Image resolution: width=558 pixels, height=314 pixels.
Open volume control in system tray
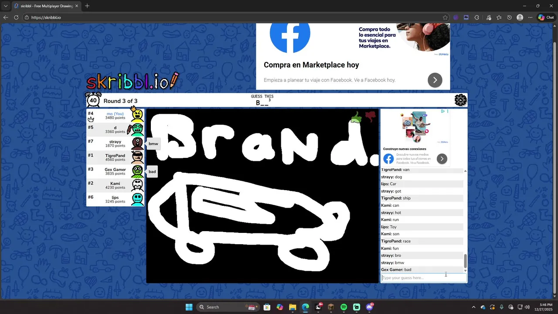[x=527, y=307]
